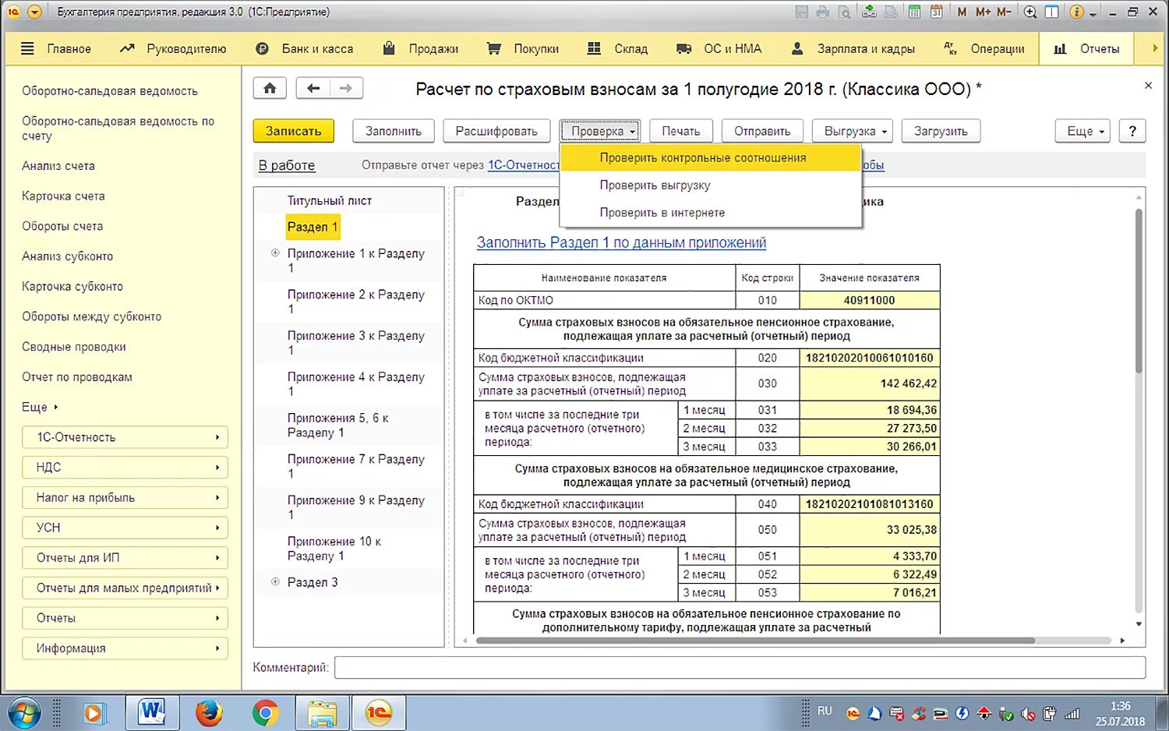Expand the НДС submenu
Image resolution: width=1169 pixels, height=731 pixels.
click(125, 468)
